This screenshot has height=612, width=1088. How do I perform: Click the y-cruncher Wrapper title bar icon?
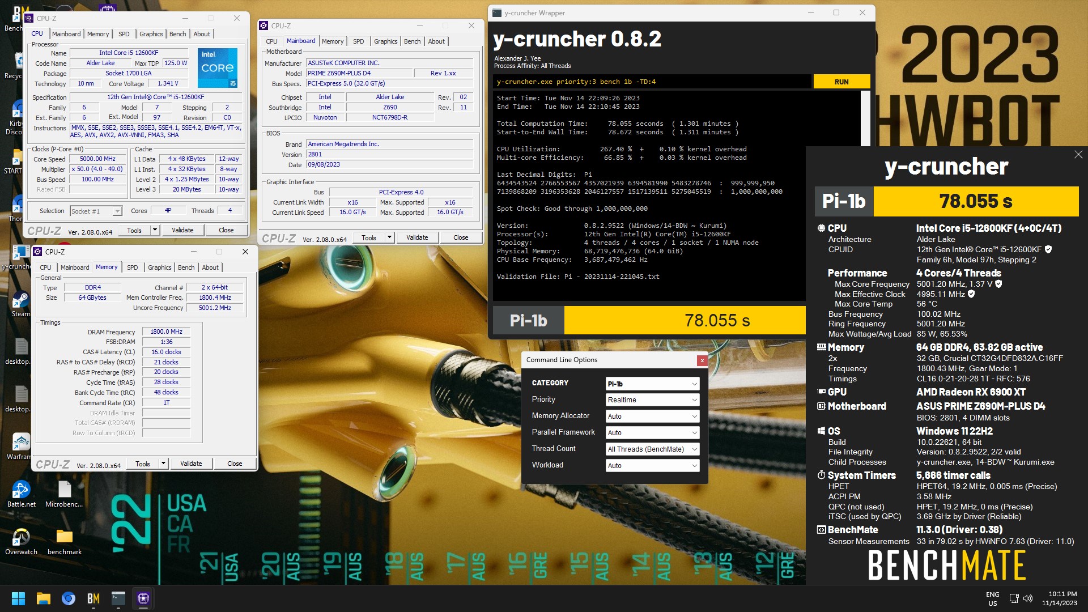pyautogui.click(x=497, y=13)
